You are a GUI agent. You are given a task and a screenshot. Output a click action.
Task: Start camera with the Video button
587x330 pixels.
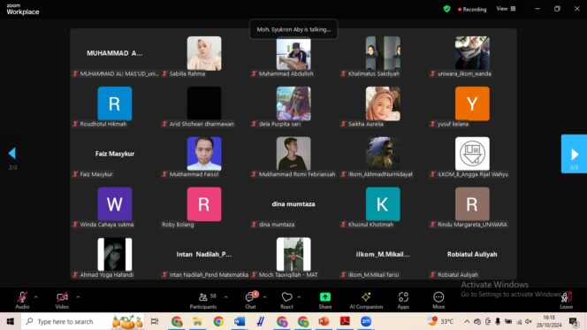click(x=62, y=301)
